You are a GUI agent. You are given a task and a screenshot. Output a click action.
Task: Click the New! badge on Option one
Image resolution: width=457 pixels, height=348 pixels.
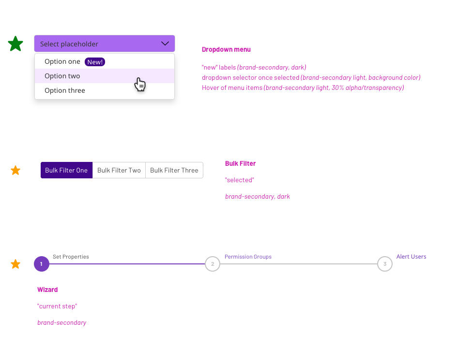click(95, 62)
